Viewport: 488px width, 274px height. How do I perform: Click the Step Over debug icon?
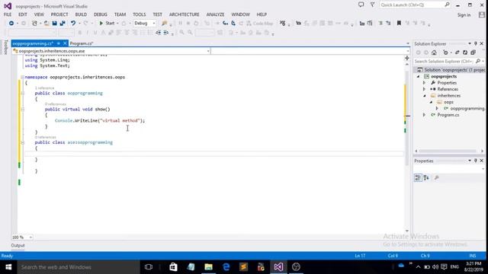(233, 24)
